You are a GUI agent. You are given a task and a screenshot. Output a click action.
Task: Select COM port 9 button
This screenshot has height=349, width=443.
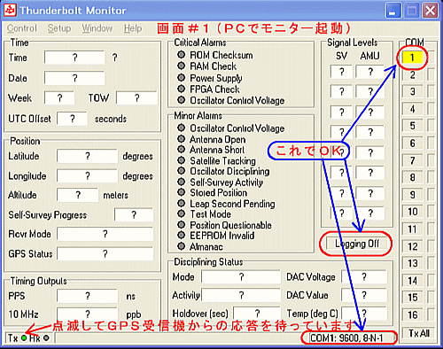point(412,195)
